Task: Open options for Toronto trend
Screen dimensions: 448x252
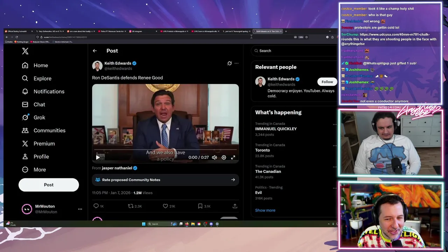Action: pyautogui.click(x=335, y=146)
